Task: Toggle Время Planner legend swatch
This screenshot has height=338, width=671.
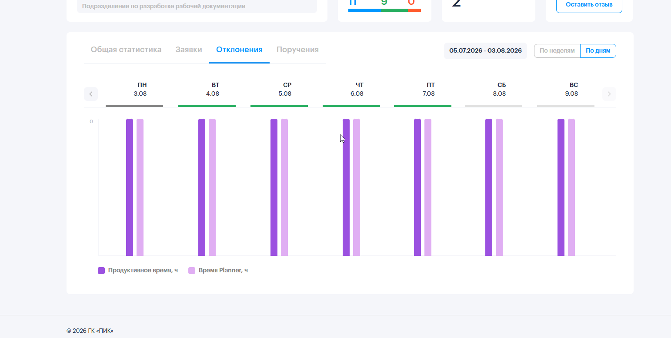Action: point(192,271)
